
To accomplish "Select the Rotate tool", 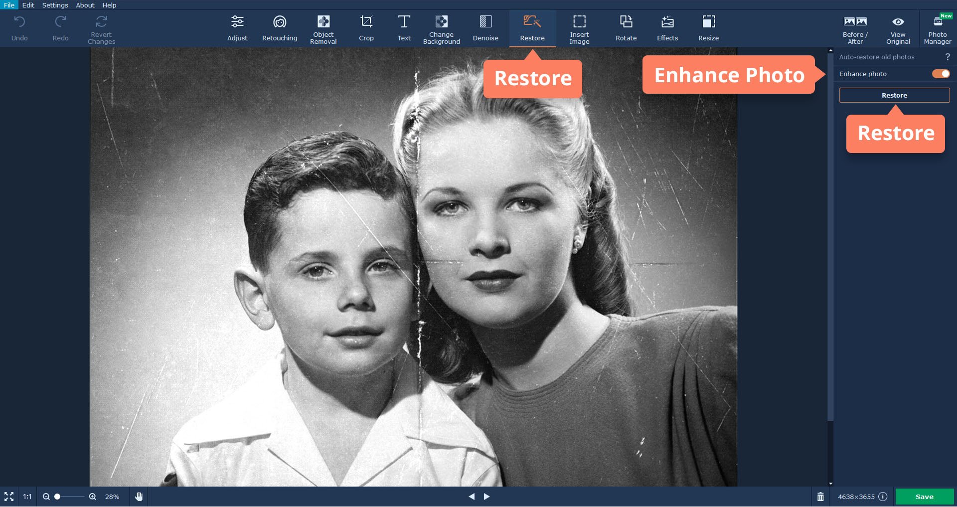I will click(626, 29).
